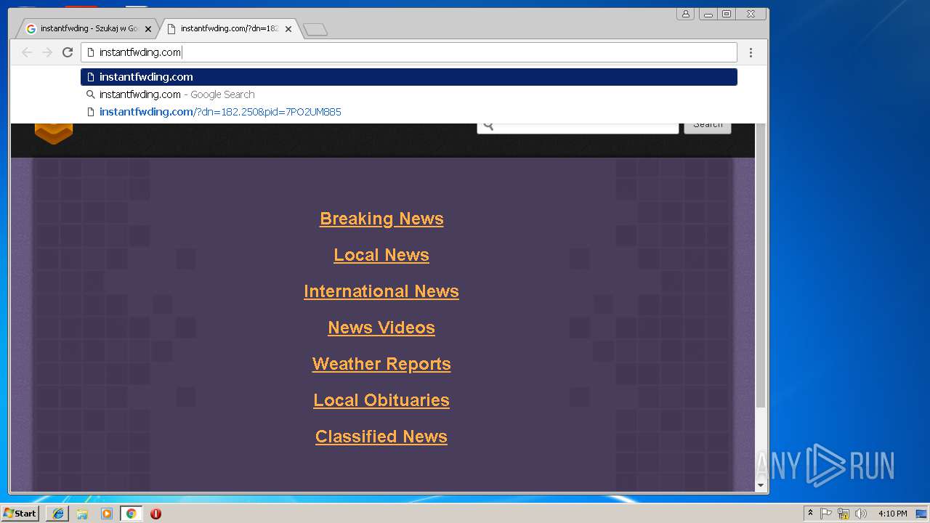Show hidden system tray icons
This screenshot has height=523, width=930.
(811, 514)
